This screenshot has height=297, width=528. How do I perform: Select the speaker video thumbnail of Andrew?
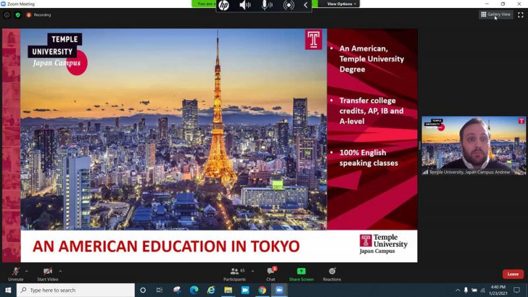click(473, 145)
